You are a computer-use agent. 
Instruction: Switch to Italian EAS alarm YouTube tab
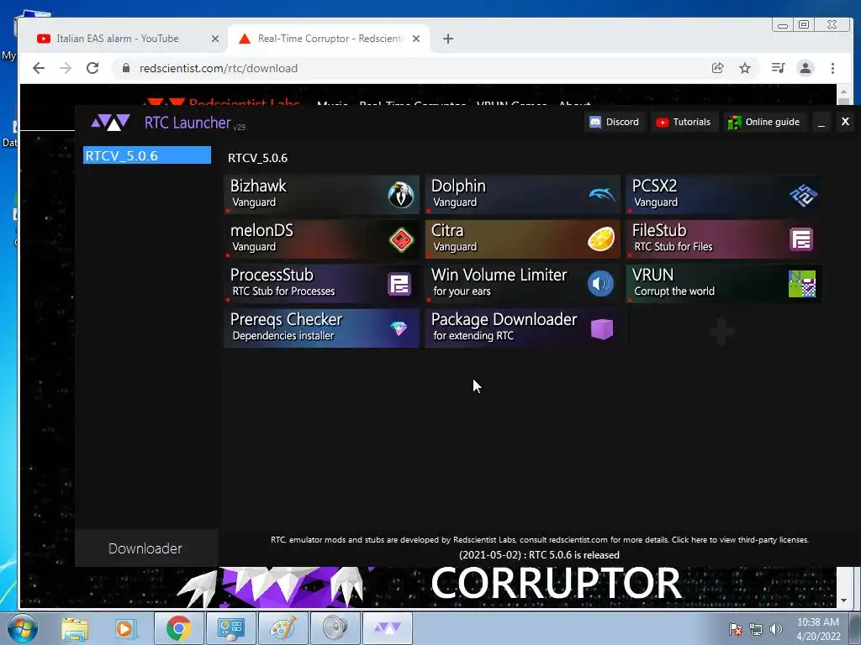pos(118,39)
